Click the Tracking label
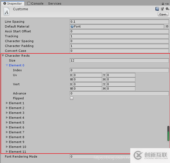 pos(11,36)
